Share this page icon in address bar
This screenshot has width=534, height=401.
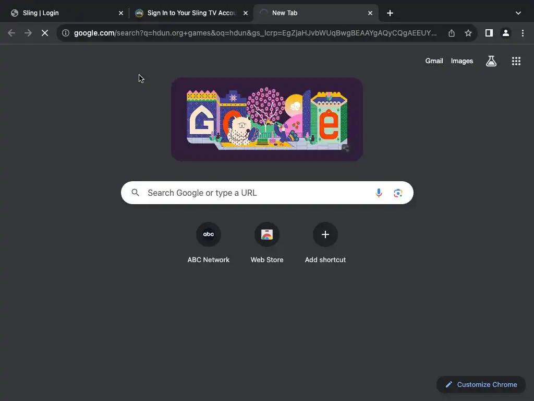tap(452, 33)
